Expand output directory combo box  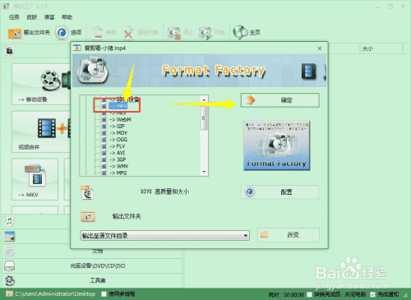(x=165, y=235)
